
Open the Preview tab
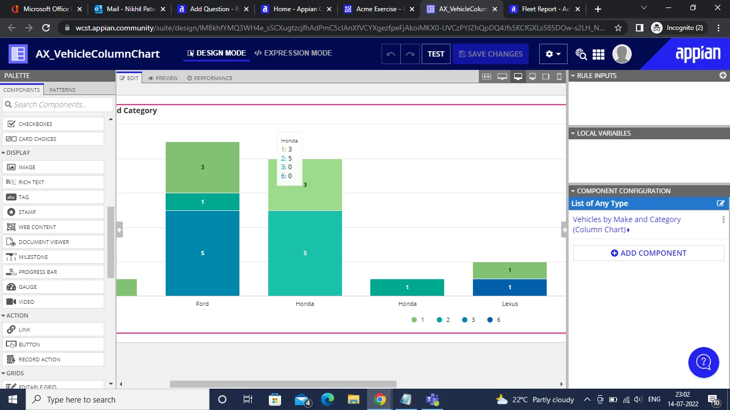(x=163, y=78)
